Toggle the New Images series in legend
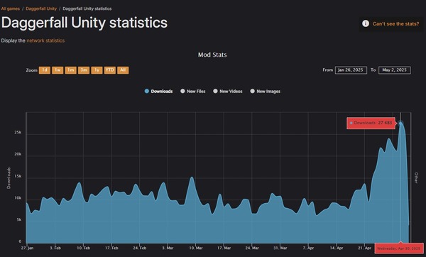Image resolution: width=426 pixels, height=257 pixels. point(265,92)
